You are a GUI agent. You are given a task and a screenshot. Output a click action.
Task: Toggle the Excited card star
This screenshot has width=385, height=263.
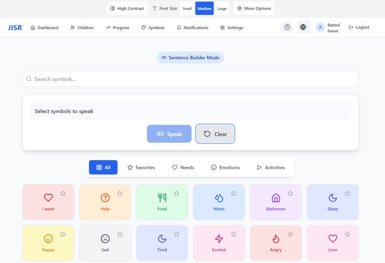pyautogui.click(x=234, y=234)
